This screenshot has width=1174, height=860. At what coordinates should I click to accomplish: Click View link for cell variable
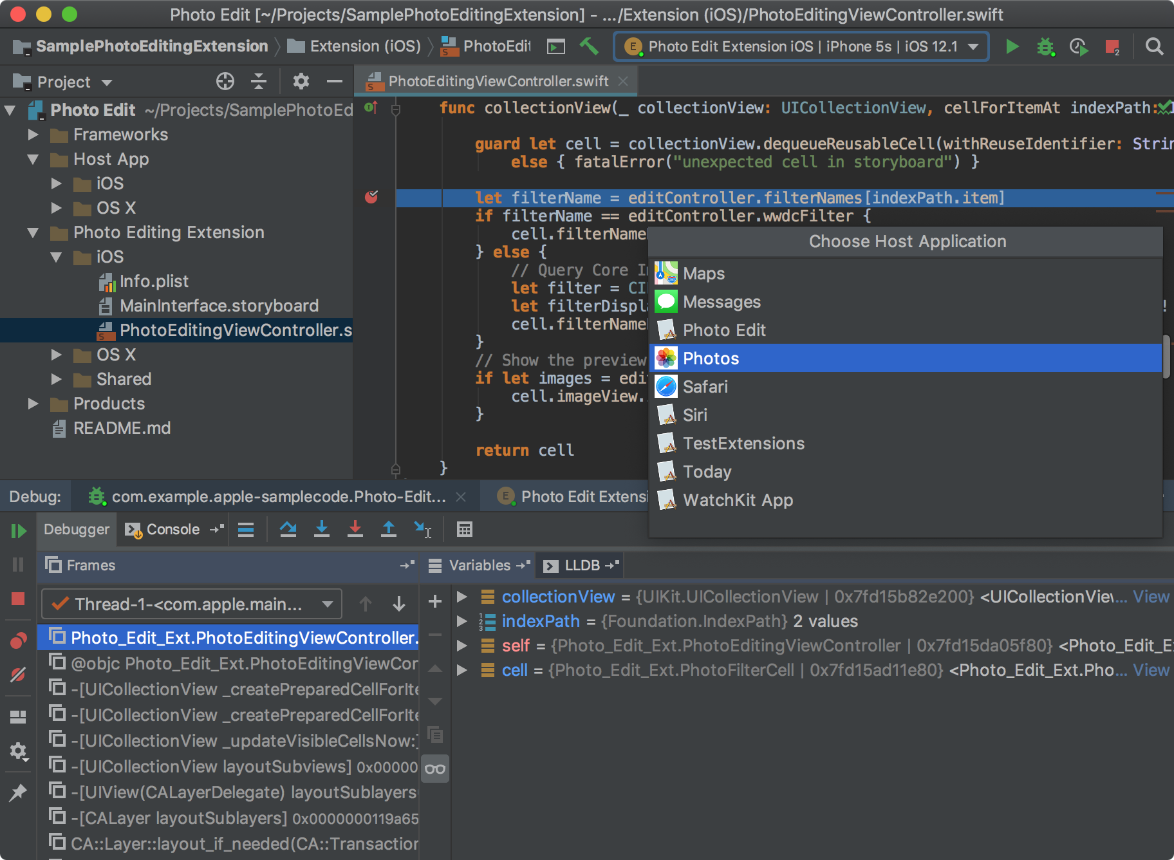tap(1151, 670)
